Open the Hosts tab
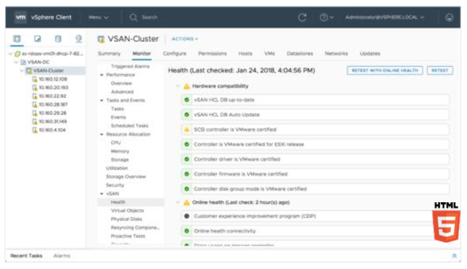Screen dimensions: 467x269 coord(245,53)
